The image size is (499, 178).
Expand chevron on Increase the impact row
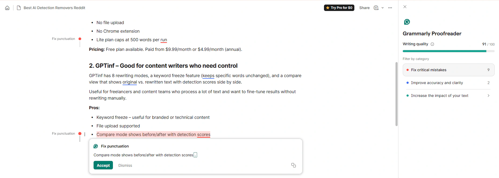489,96
